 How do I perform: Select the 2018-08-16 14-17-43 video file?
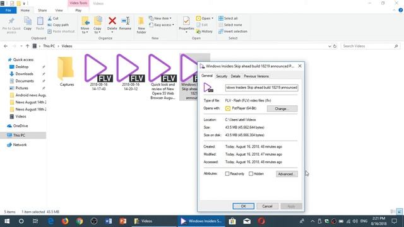(98, 73)
